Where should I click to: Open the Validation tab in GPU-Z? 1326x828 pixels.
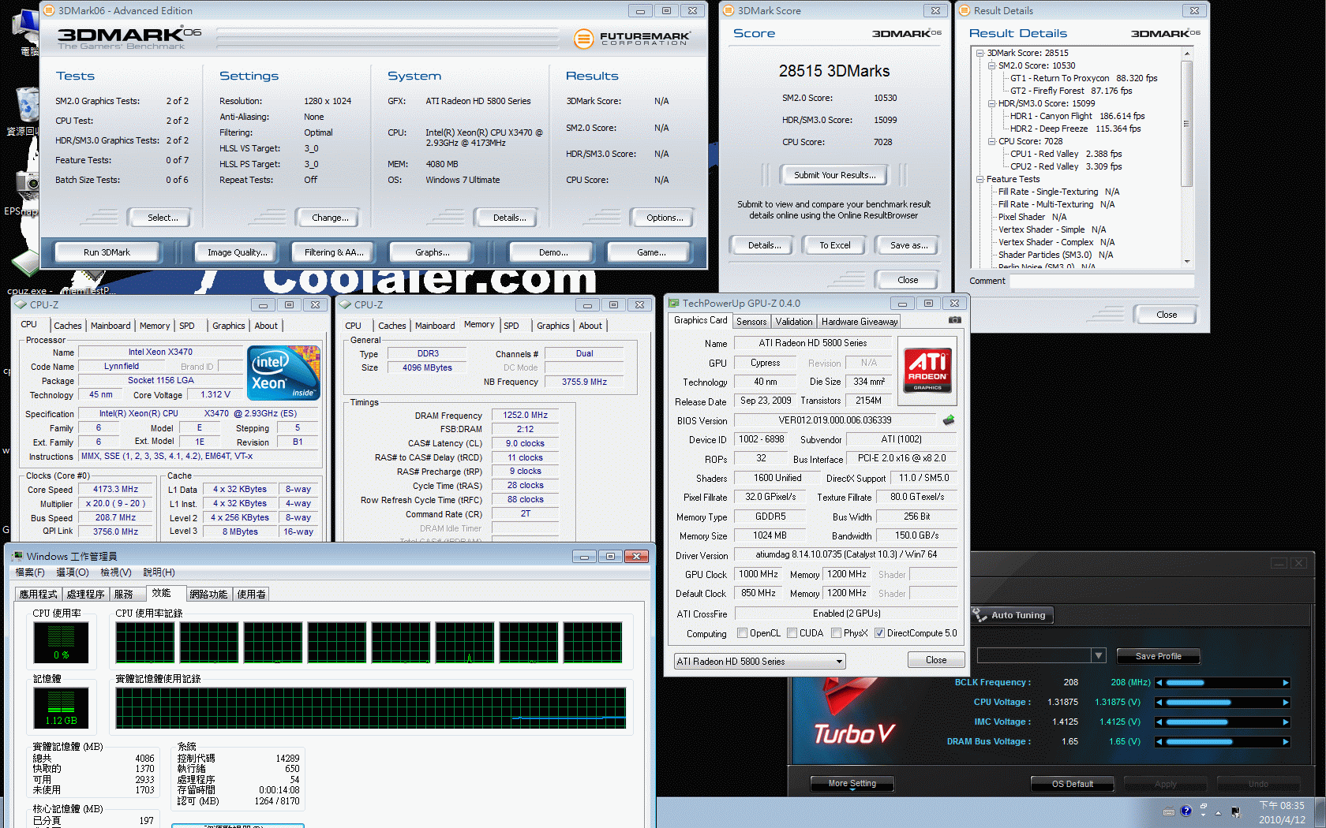[794, 322]
